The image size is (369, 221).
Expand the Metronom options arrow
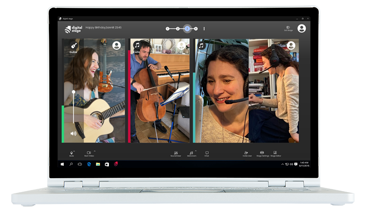point(196,151)
